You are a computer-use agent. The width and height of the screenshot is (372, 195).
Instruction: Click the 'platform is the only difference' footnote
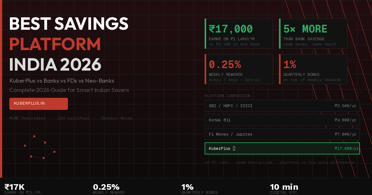317,162
